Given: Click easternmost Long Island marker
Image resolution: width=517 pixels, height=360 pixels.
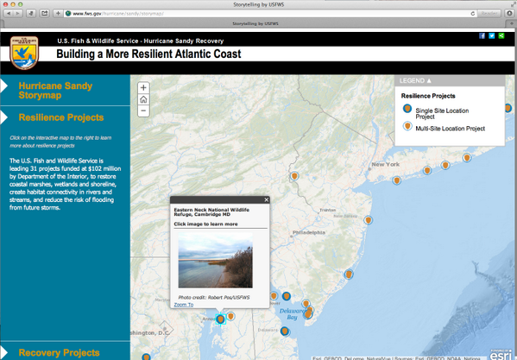Looking at the screenshot, I should [x=467, y=158].
